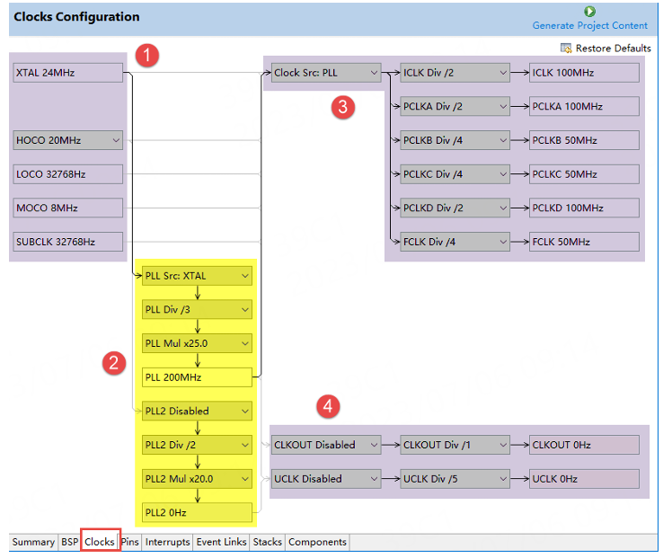Viewport: 663px width, 558px height.
Task: Open the CLKOUT Disabled dropdown
Action: point(326,445)
